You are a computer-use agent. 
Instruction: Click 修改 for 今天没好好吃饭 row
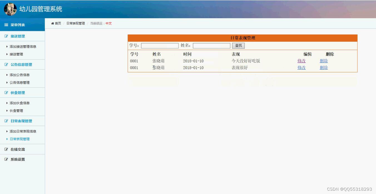[x=301, y=61]
